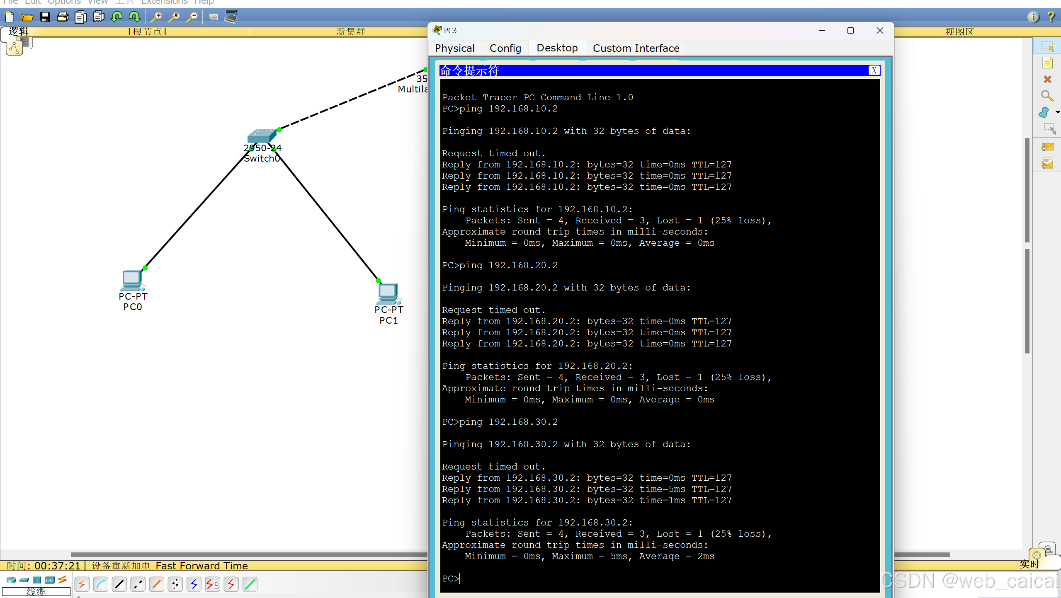Select the Inspect magnifier tool
Image resolution: width=1061 pixels, height=598 pixels.
tap(1047, 96)
